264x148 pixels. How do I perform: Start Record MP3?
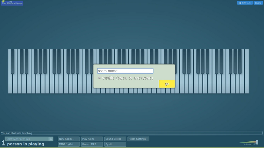coord(92,144)
